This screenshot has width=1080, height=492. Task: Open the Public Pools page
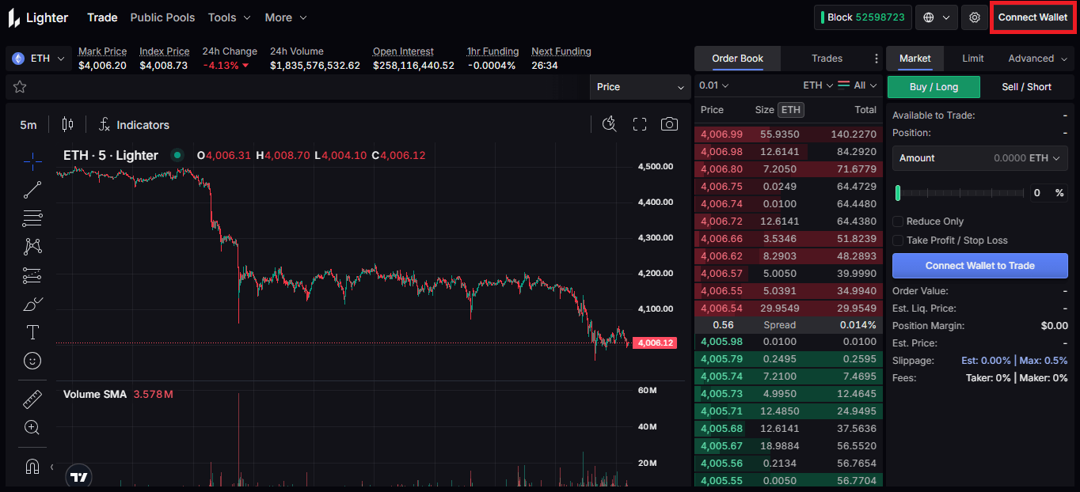tap(162, 17)
